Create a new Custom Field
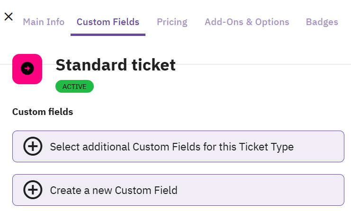This screenshot has width=351, height=211. tap(114, 190)
